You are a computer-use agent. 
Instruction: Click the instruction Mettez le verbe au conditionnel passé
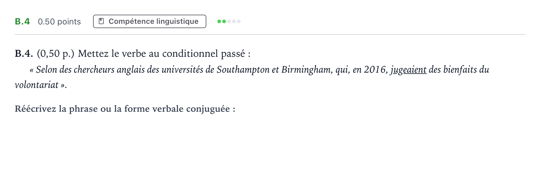pyautogui.click(x=164, y=54)
